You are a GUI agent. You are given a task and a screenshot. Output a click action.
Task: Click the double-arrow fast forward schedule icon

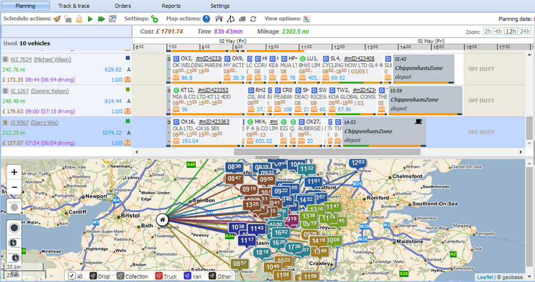[101, 19]
